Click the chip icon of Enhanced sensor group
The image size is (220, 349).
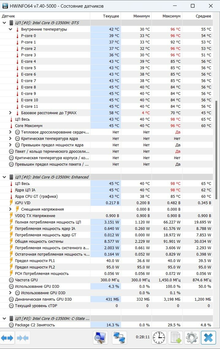[x=11, y=177]
